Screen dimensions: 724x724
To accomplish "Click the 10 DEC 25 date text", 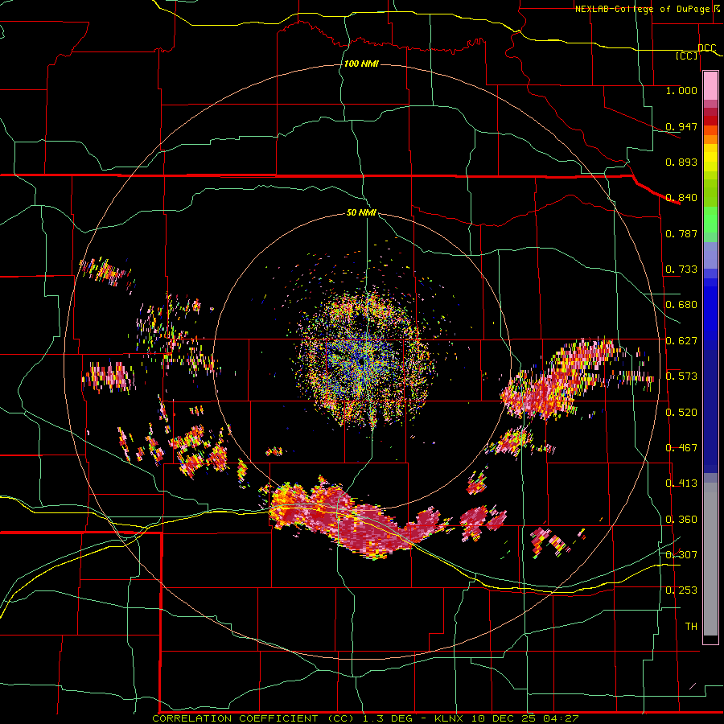I will click(504, 718).
